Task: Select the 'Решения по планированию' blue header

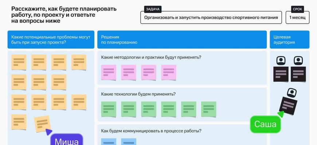Action: tap(182, 40)
